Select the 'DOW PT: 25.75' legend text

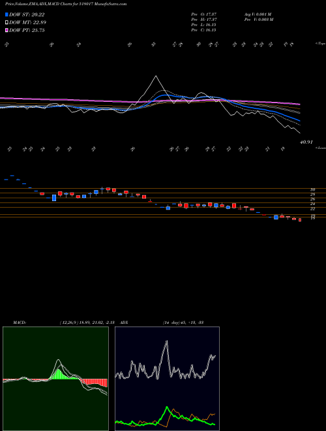pyautogui.click(x=27, y=30)
